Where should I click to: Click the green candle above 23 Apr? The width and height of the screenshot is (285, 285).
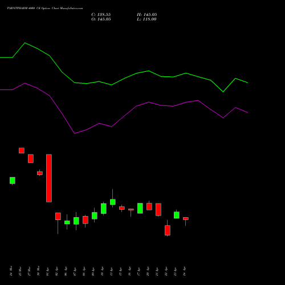point(177,215)
